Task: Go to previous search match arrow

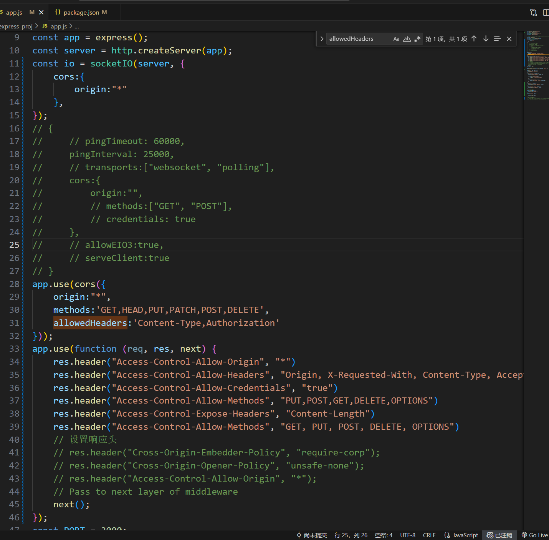Action: (x=474, y=39)
